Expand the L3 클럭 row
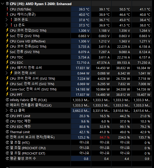The height and width of the screenshot is (168, 154). (7, 111)
